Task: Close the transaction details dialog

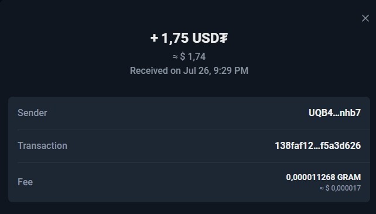Action: click(365, 18)
